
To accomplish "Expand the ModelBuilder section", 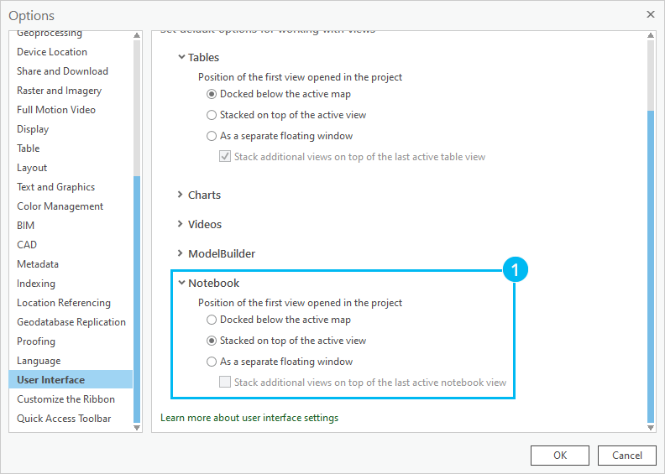I will click(181, 253).
